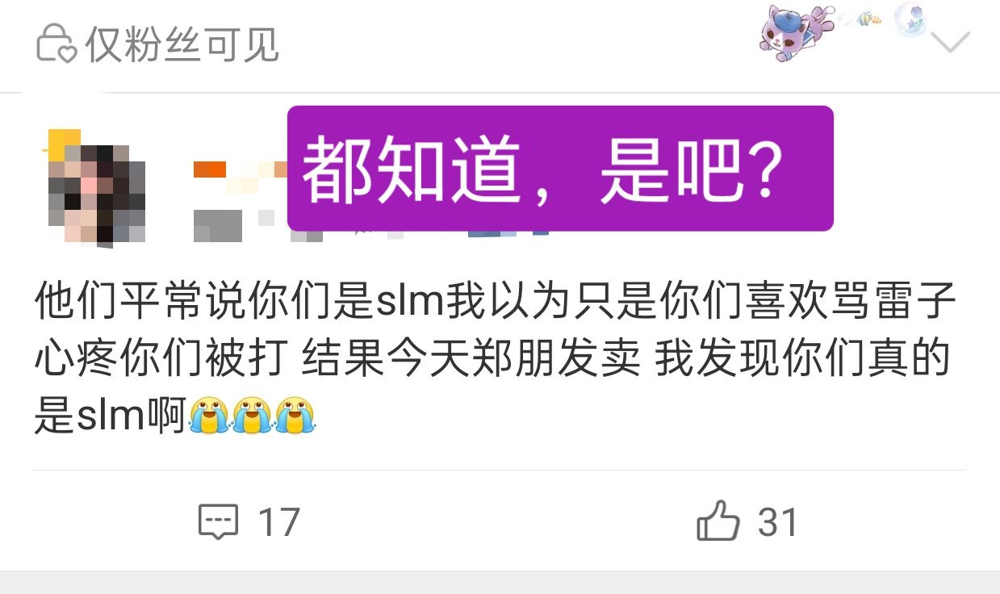
Task: Tap the blurred badge beside the sticker
Action: [510, 234]
